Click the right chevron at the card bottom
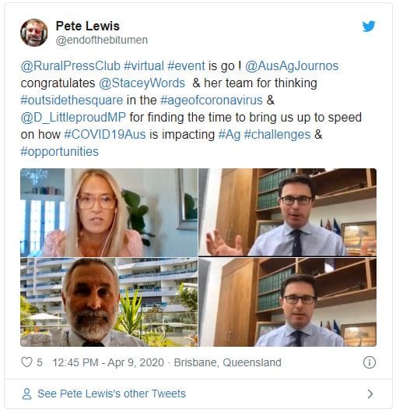This screenshot has width=396, height=413. [370, 394]
